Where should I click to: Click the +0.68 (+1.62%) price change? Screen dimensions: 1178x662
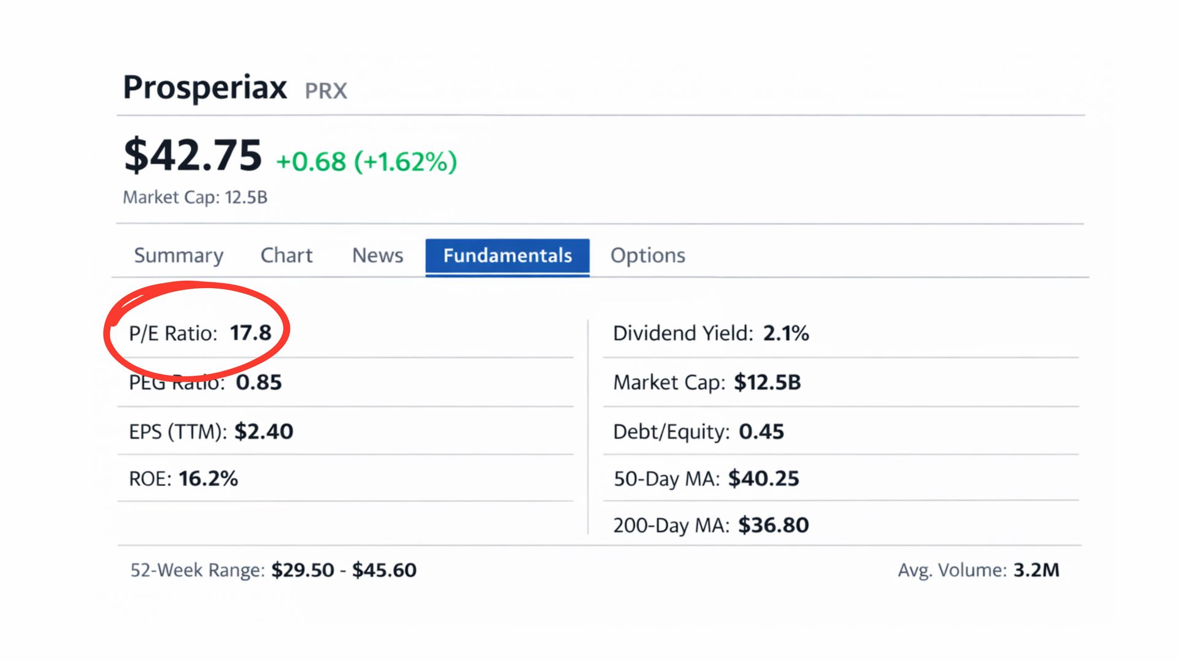366,162
